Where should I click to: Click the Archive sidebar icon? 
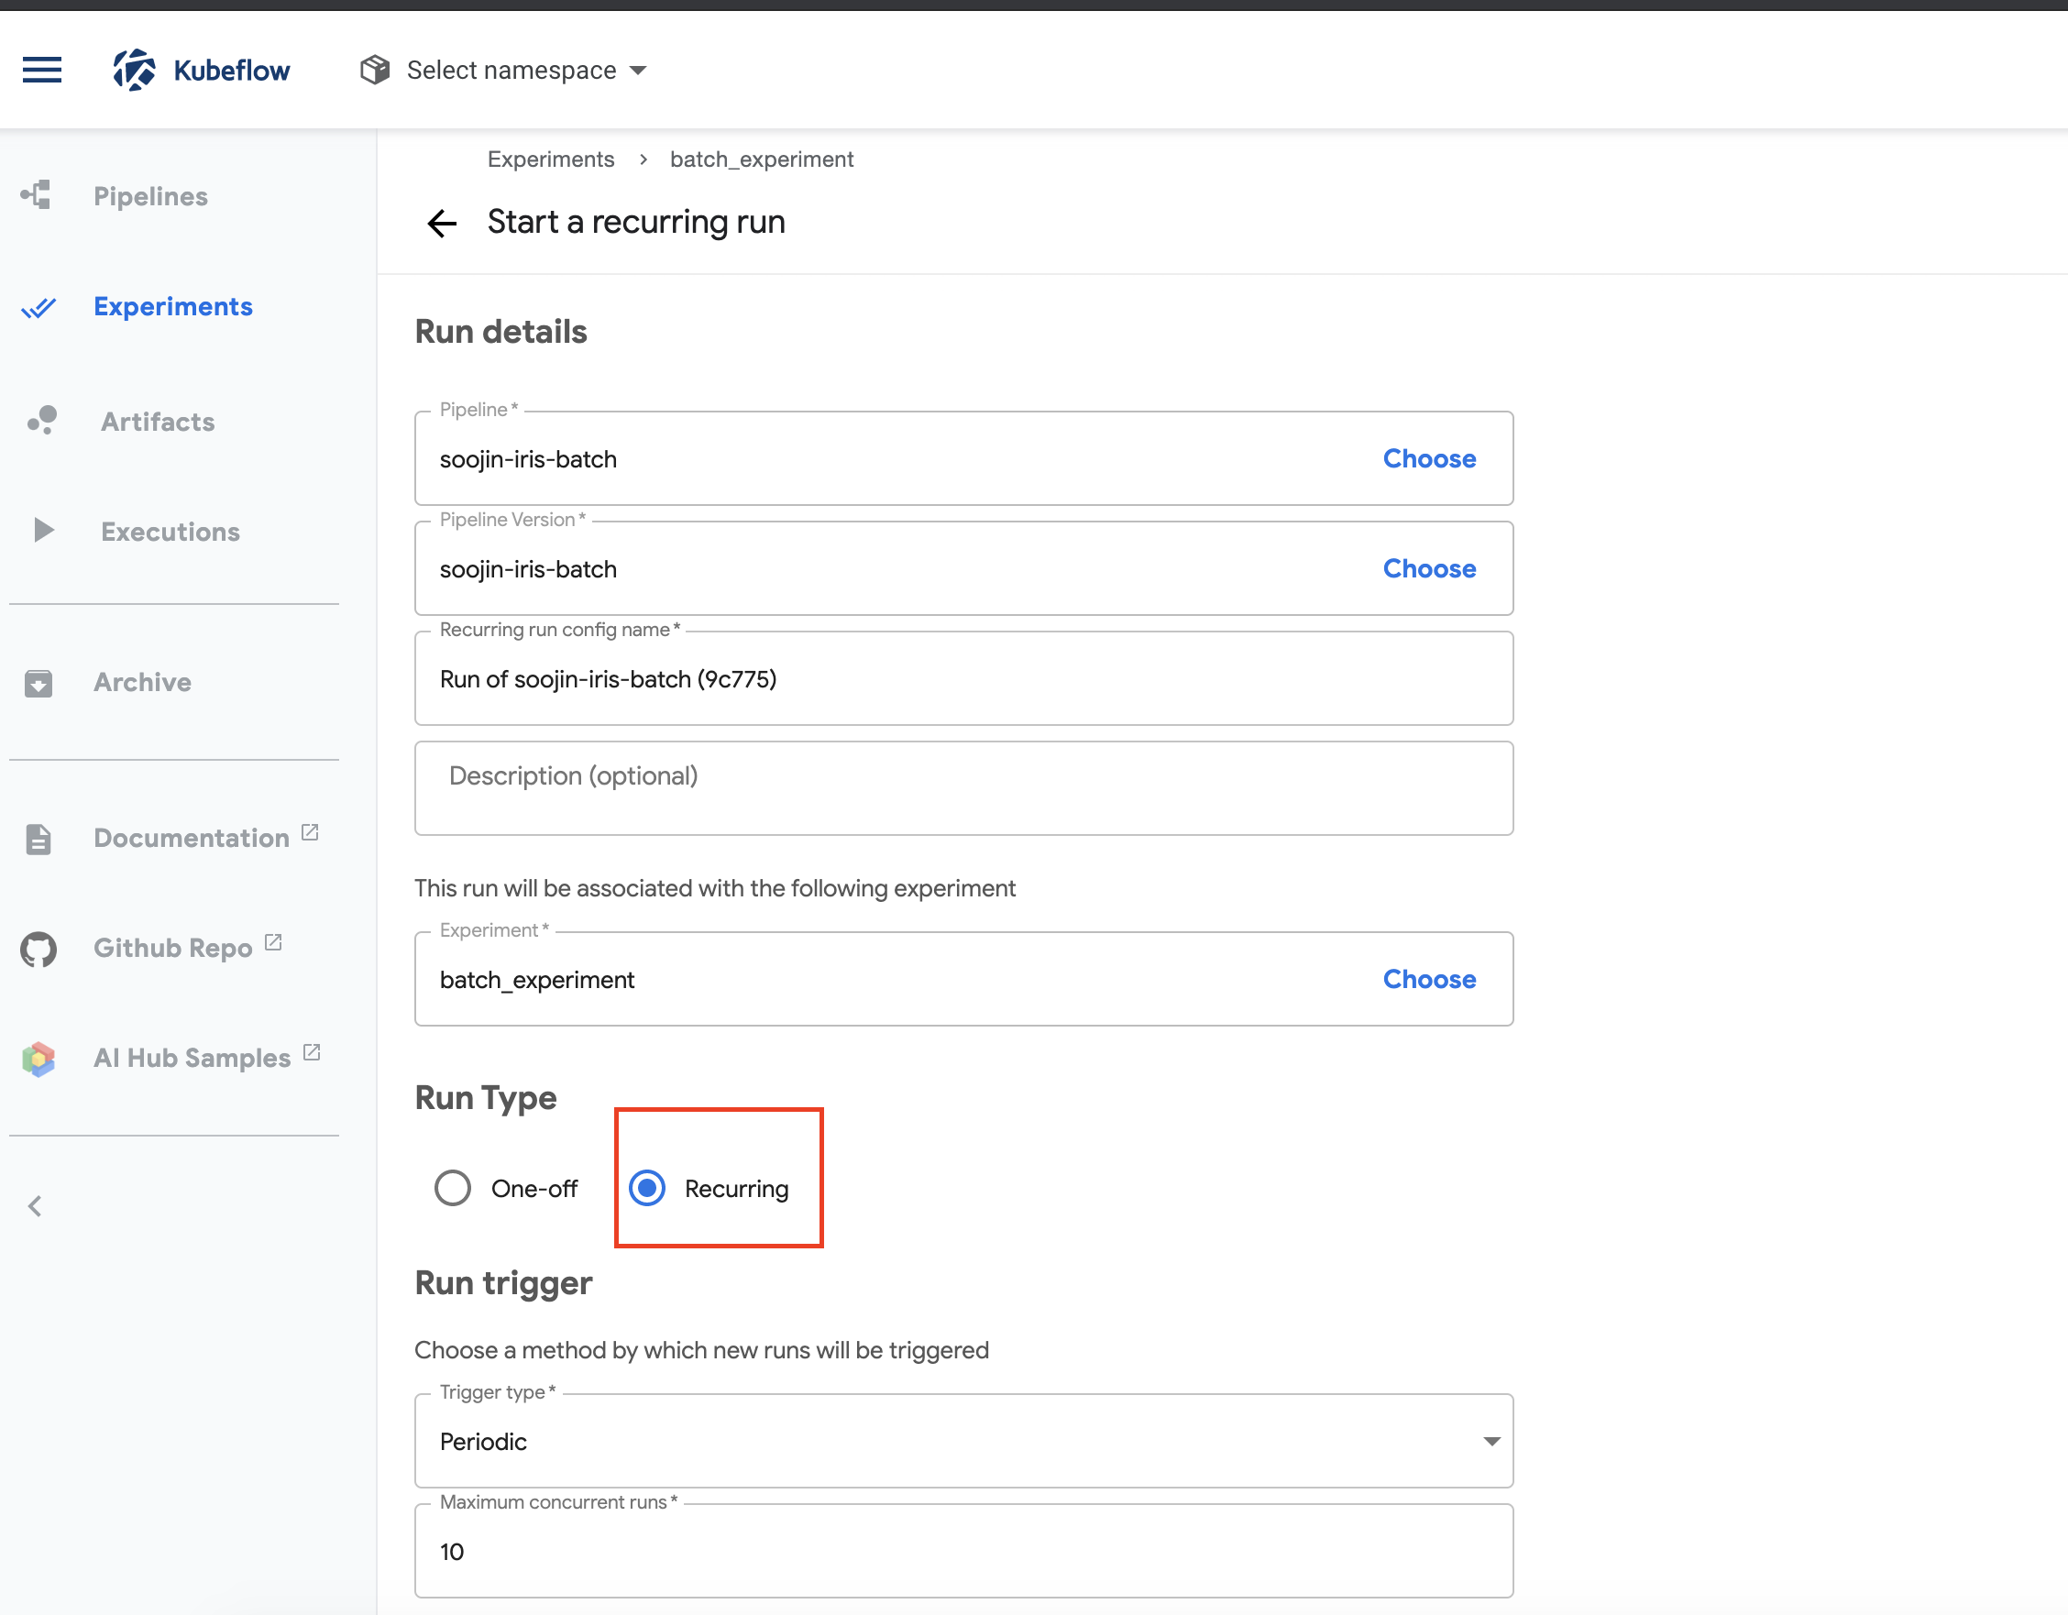tap(38, 683)
